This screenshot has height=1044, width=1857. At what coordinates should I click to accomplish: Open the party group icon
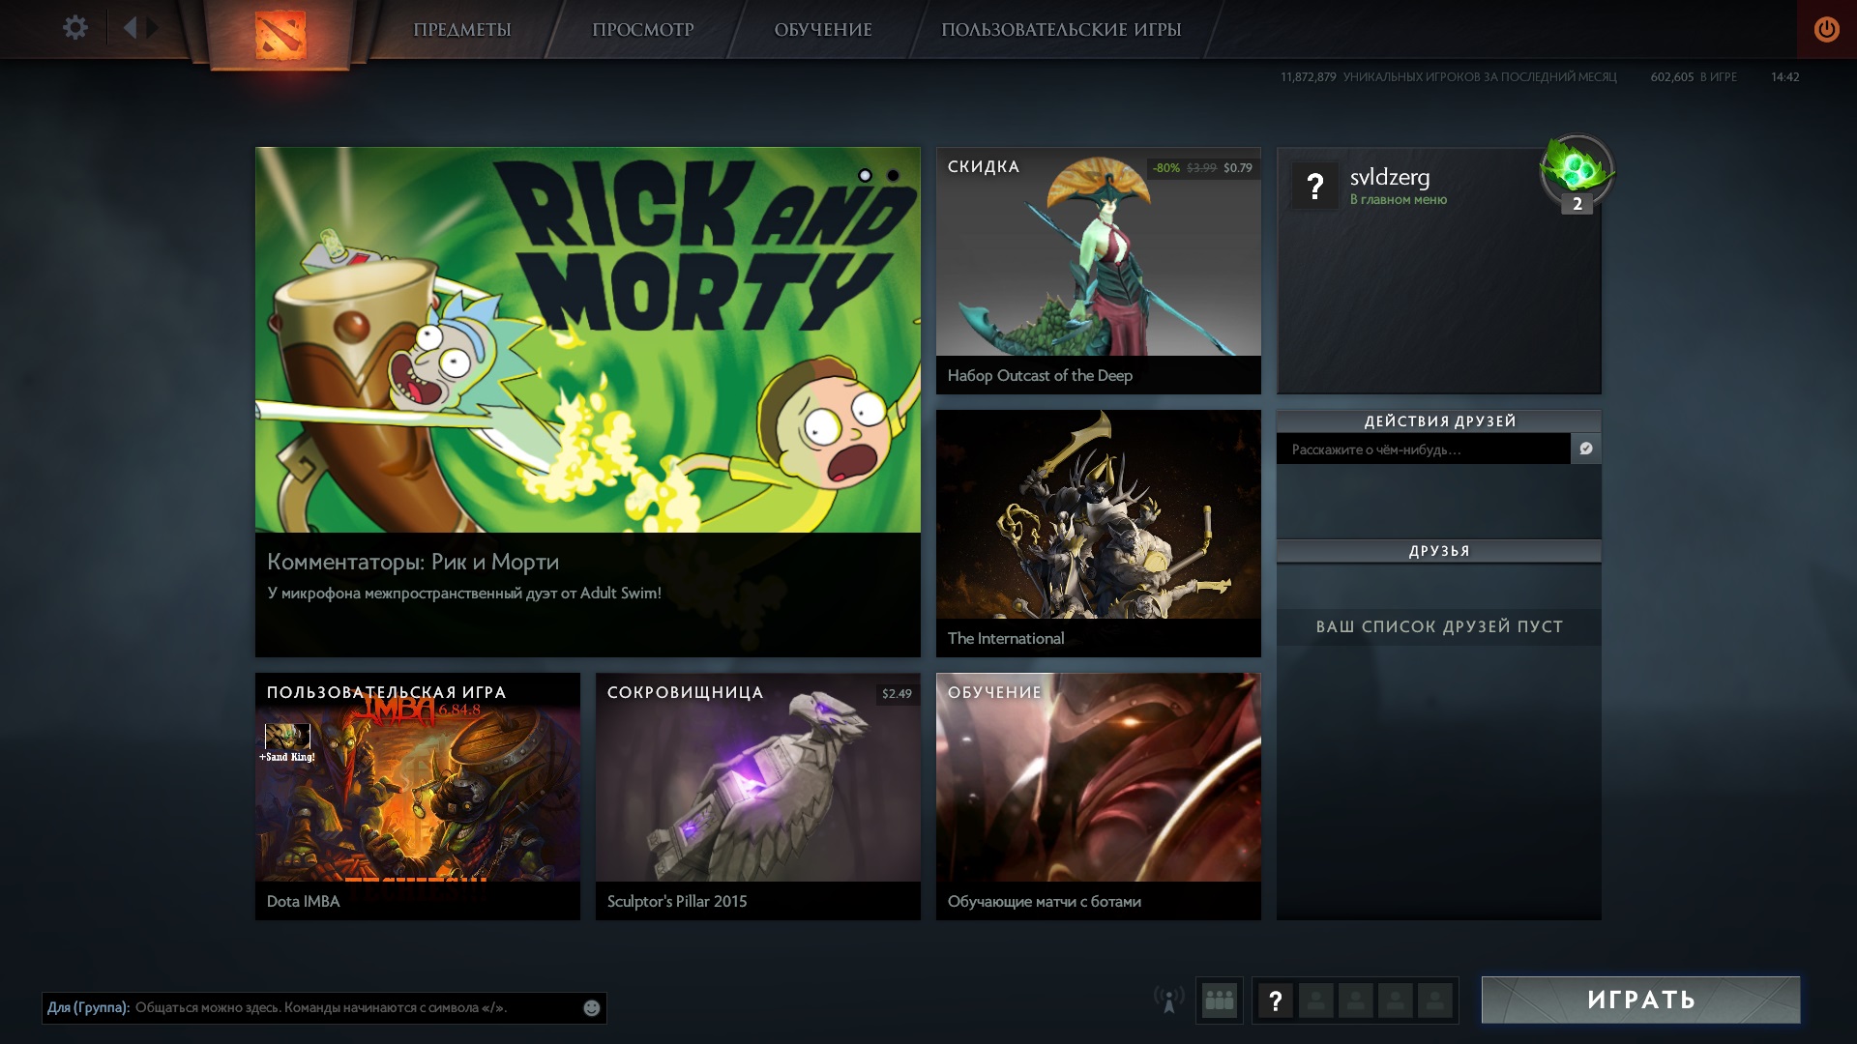1219,1000
